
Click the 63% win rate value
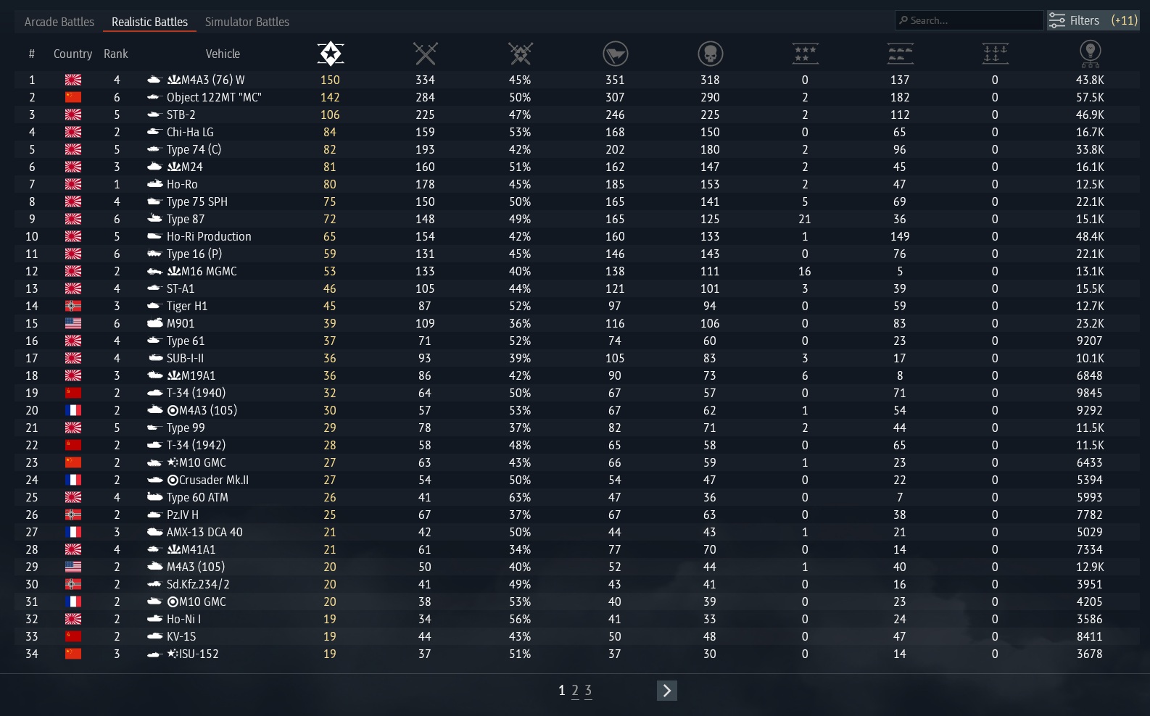520,497
